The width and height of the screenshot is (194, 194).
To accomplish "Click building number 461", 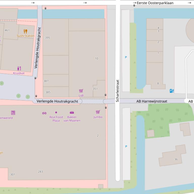I will (7, 30).
